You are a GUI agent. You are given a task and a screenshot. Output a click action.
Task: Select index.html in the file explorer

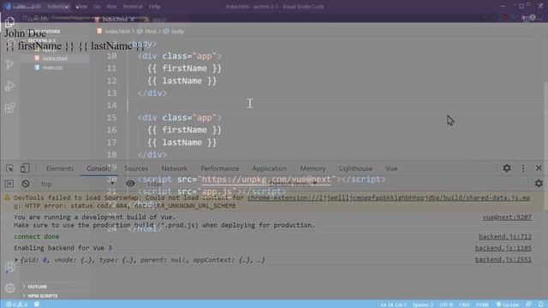pyautogui.click(x=55, y=58)
